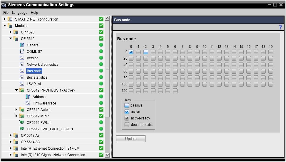Click the Firmware trace stethoscope icon
The image size is (286, 162).
pos(28,103)
